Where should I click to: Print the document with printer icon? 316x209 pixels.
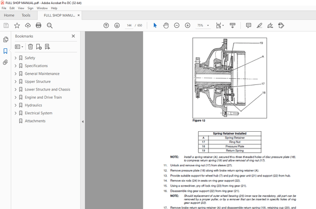click(x=39, y=25)
